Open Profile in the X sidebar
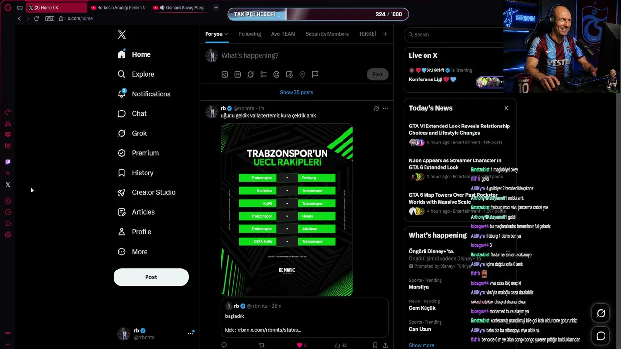The height and width of the screenshot is (349, 621). point(134,232)
